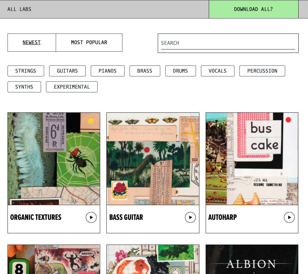The width and height of the screenshot is (308, 274).
Task: Filter by Percussion category
Action: coord(262,71)
